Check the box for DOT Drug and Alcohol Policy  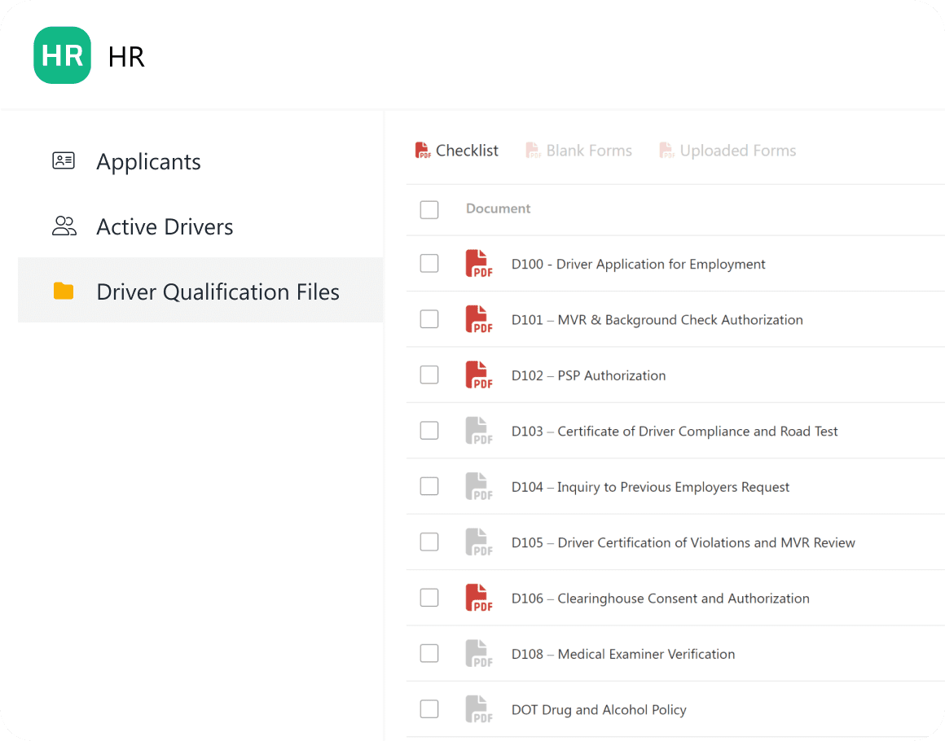pyautogui.click(x=429, y=709)
